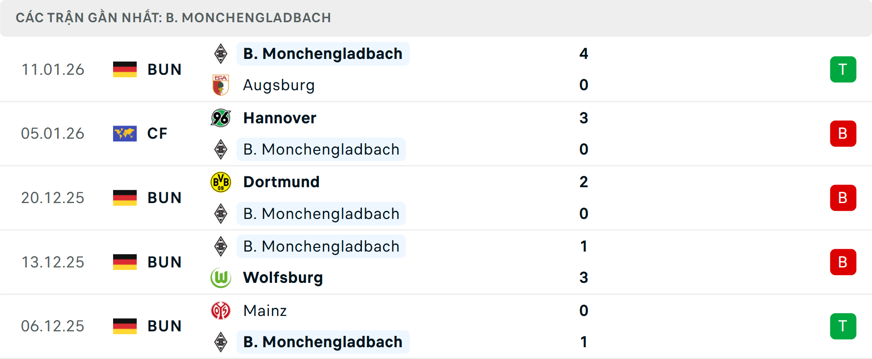This screenshot has height=359, width=872.
Task: Click the Augsburg club crest
Action: pos(221,85)
